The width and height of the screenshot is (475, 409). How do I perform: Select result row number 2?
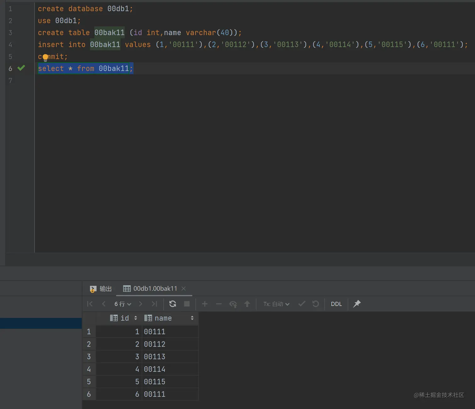click(x=89, y=344)
